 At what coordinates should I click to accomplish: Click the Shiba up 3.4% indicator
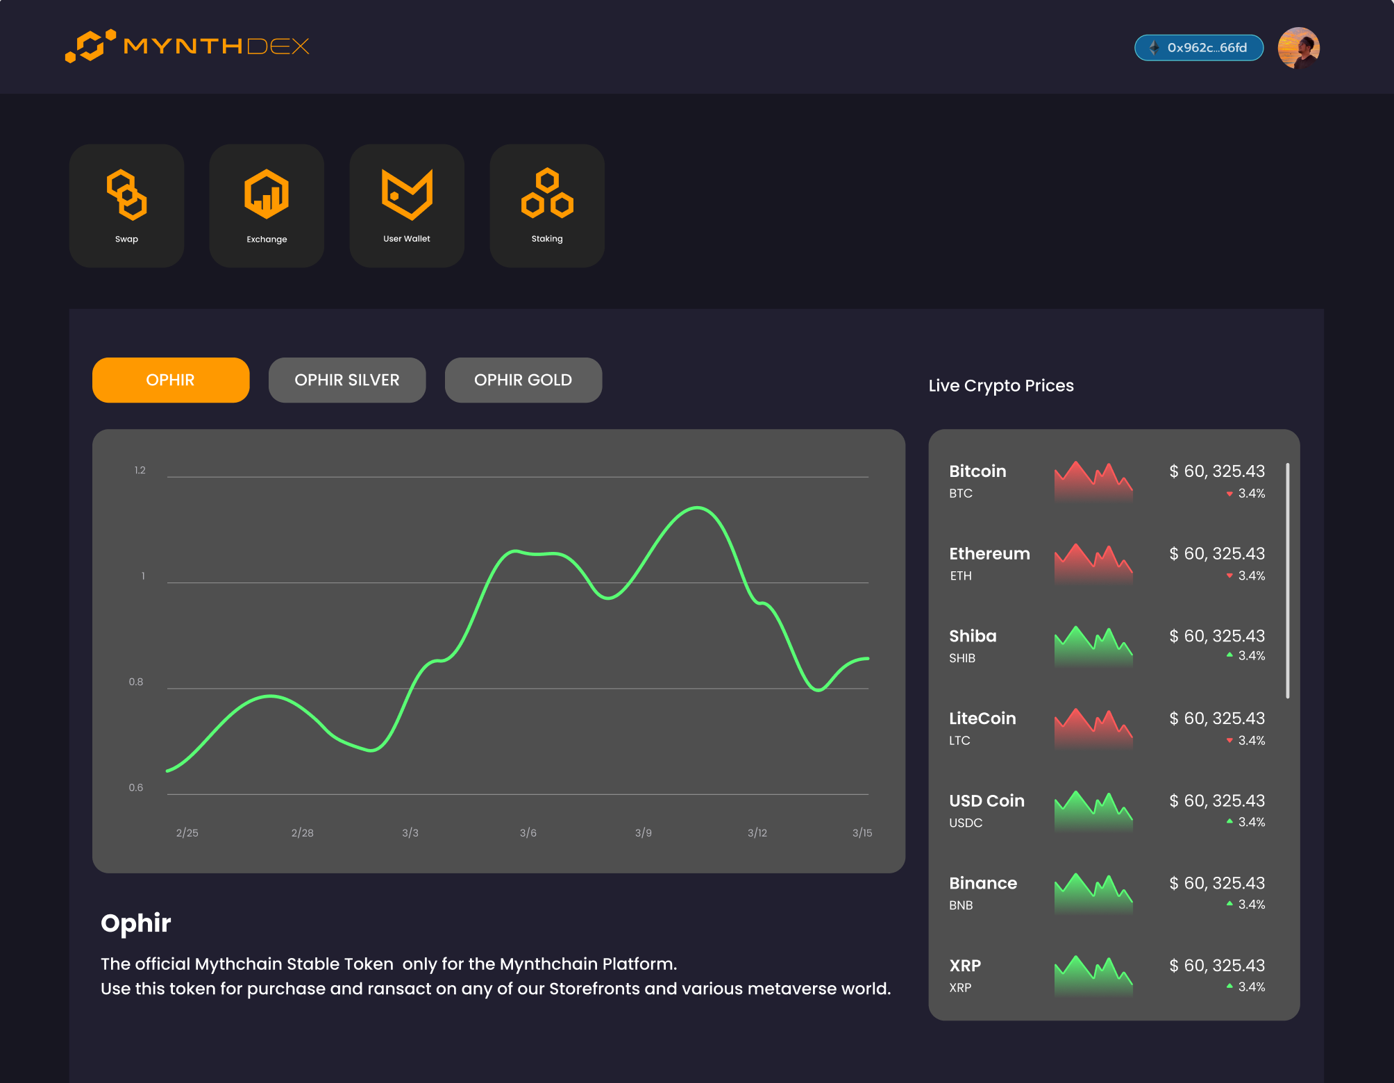coord(1245,655)
